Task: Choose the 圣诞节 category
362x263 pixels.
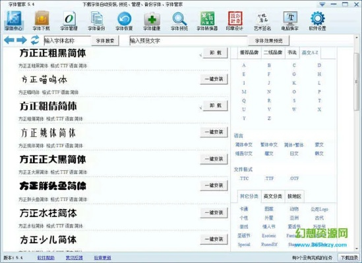Action: click(x=244, y=235)
